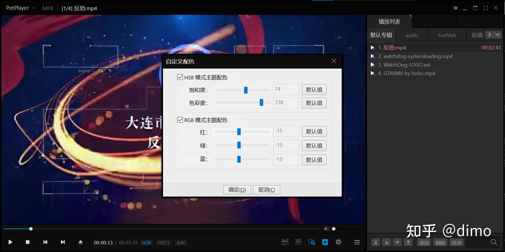Uncheck the HSB 模式主题配色 checkbox
The width and height of the screenshot is (505, 252).
pyautogui.click(x=180, y=77)
